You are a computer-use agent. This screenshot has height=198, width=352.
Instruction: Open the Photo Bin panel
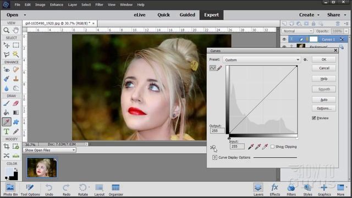(10, 190)
